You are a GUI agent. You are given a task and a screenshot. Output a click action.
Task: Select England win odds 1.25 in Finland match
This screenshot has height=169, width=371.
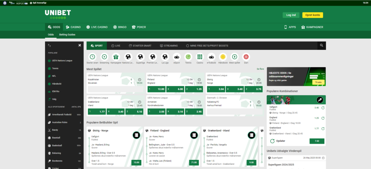[x=194, y=89]
